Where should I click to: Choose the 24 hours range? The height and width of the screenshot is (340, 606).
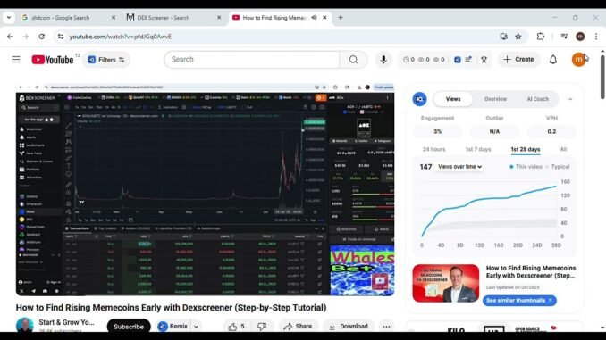433,149
